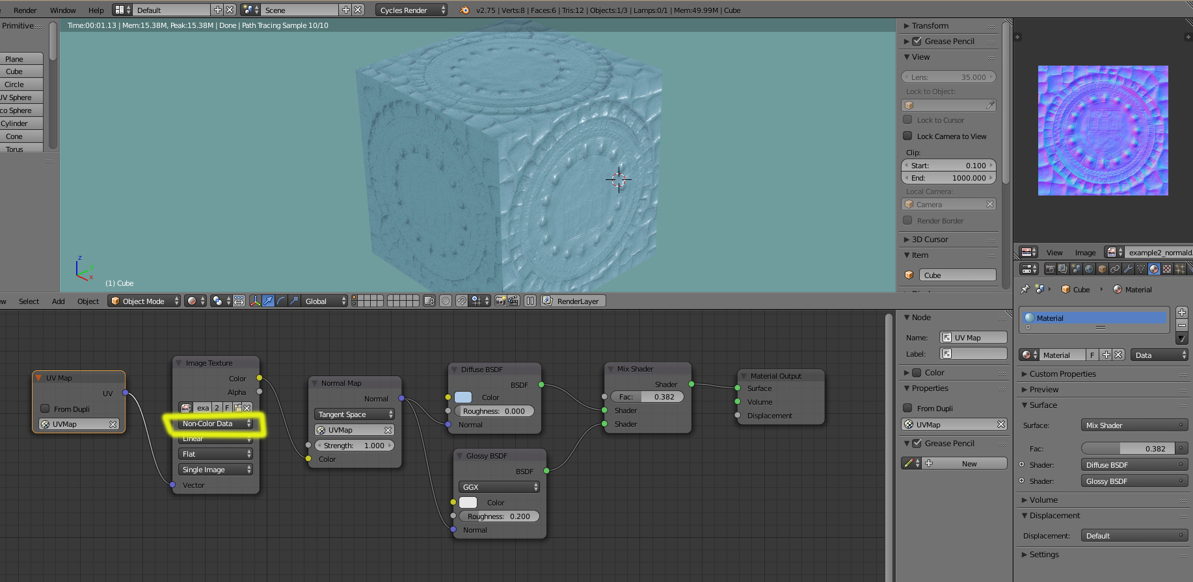Toggle the snap magnet in 3D header
Image resolution: width=1193 pixels, height=582 pixels.
pos(461,301)
